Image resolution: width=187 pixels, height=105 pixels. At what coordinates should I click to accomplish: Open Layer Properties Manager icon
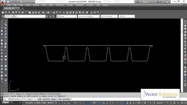(3, 16)
